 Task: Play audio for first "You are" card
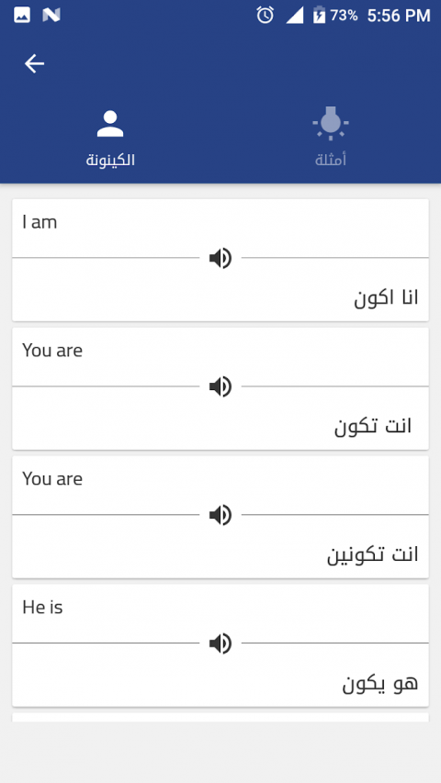tap(220, 386)
